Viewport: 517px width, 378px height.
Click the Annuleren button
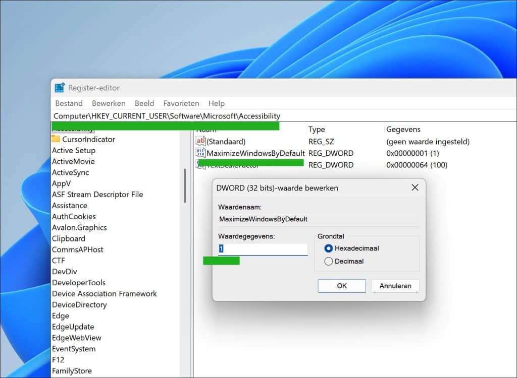[395, 286]
